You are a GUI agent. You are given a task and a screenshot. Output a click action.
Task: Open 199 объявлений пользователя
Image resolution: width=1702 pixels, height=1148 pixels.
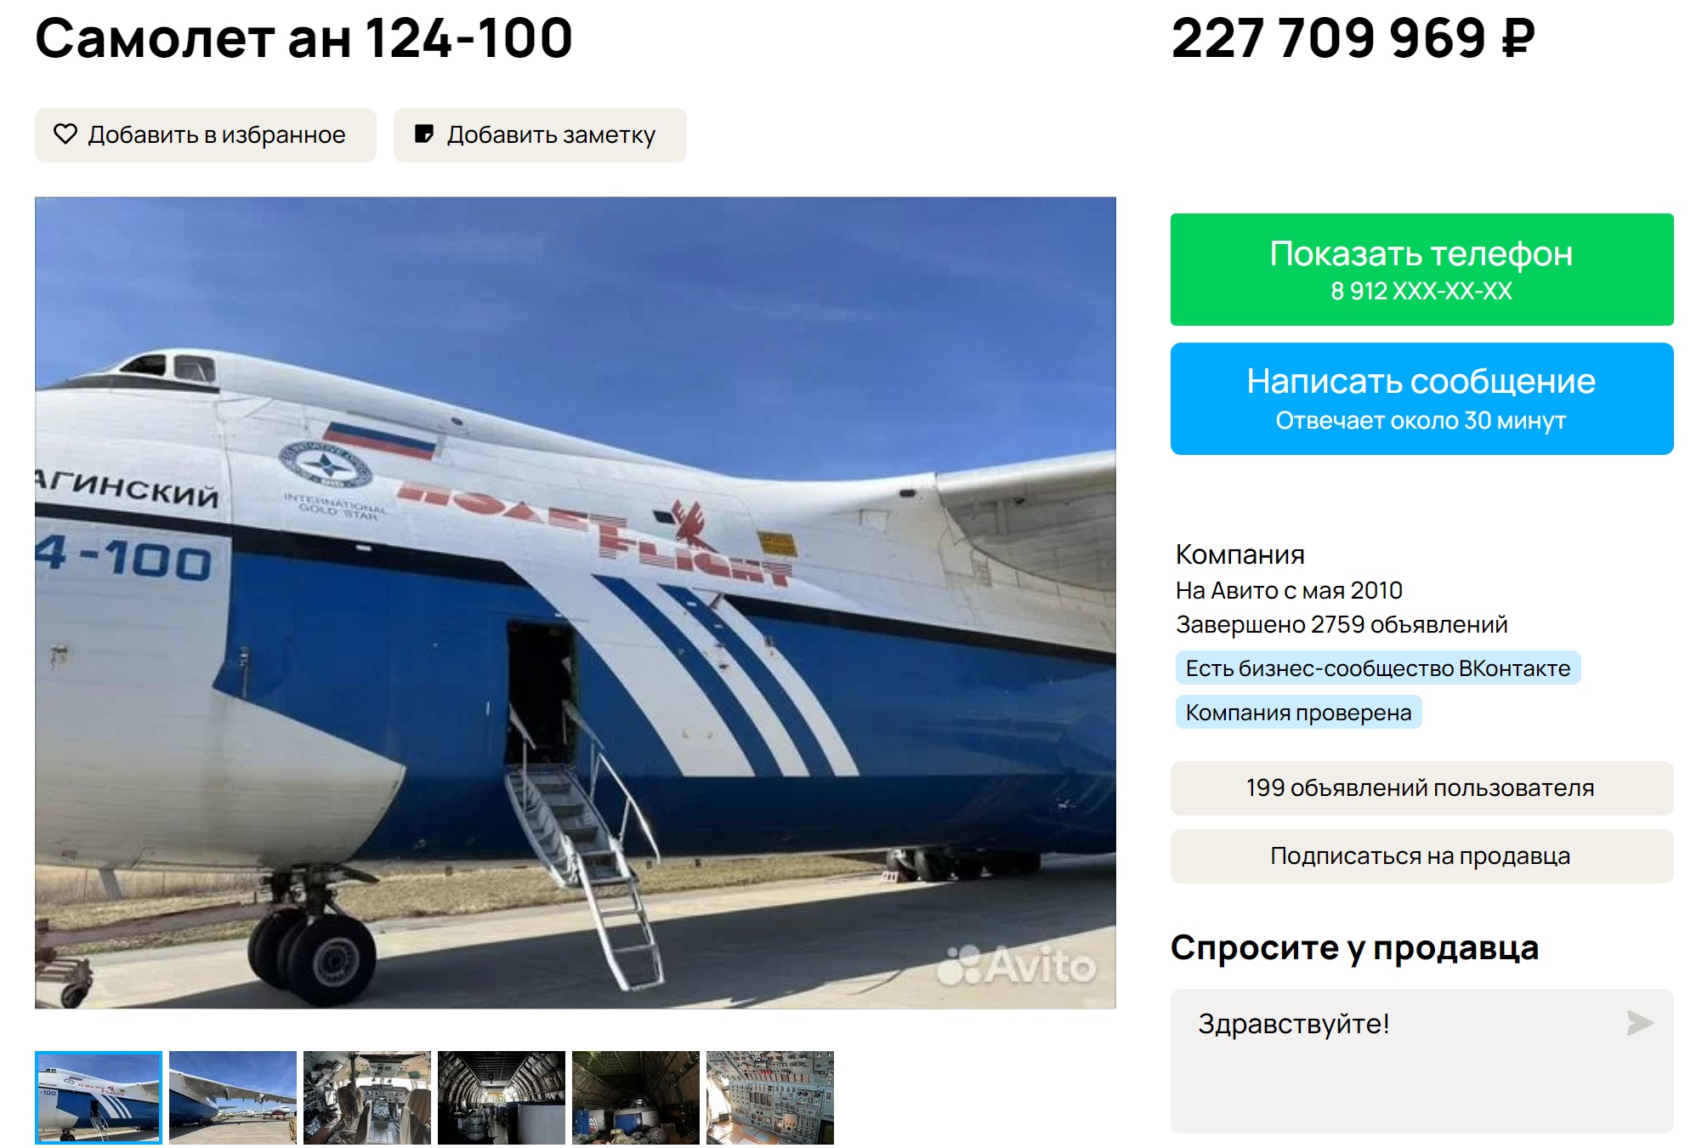click(x=1421, y=788)
